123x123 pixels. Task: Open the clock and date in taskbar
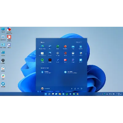pos(118,94)
